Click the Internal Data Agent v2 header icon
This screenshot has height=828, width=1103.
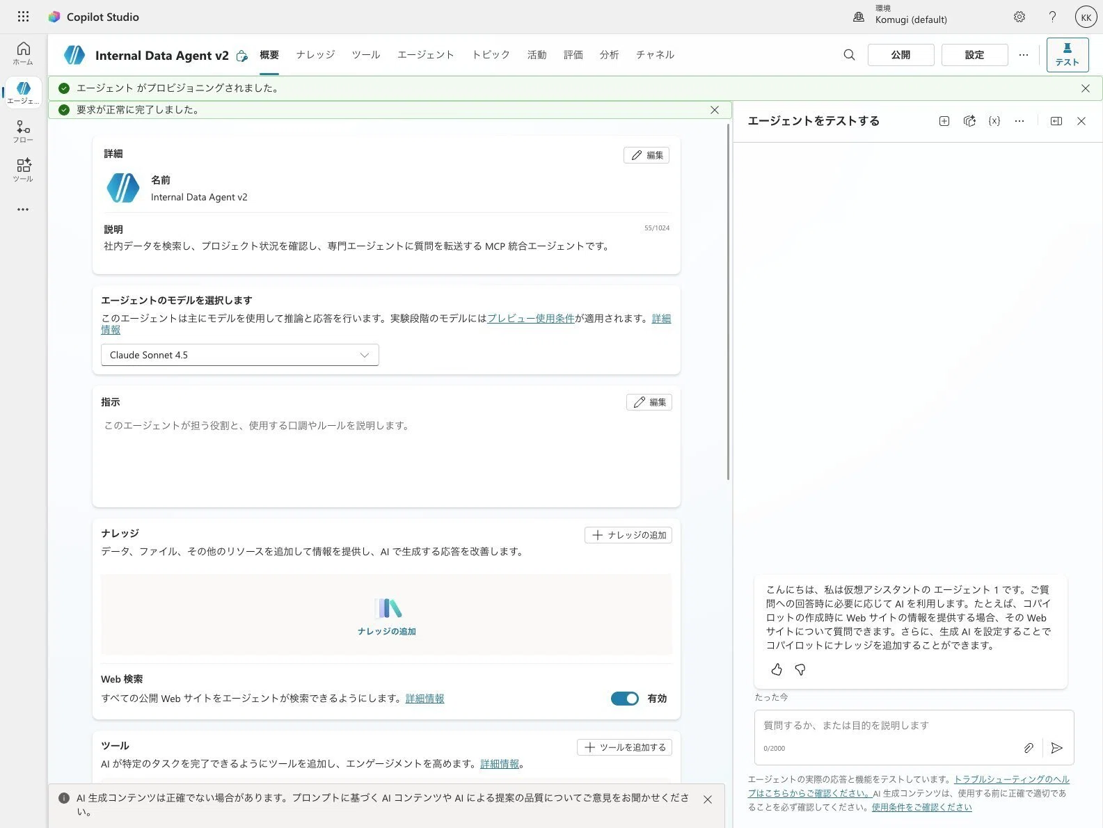(x=74, y=55)
